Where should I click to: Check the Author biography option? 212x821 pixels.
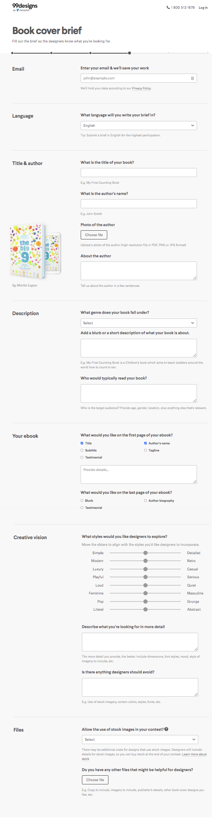coord(145,500)
